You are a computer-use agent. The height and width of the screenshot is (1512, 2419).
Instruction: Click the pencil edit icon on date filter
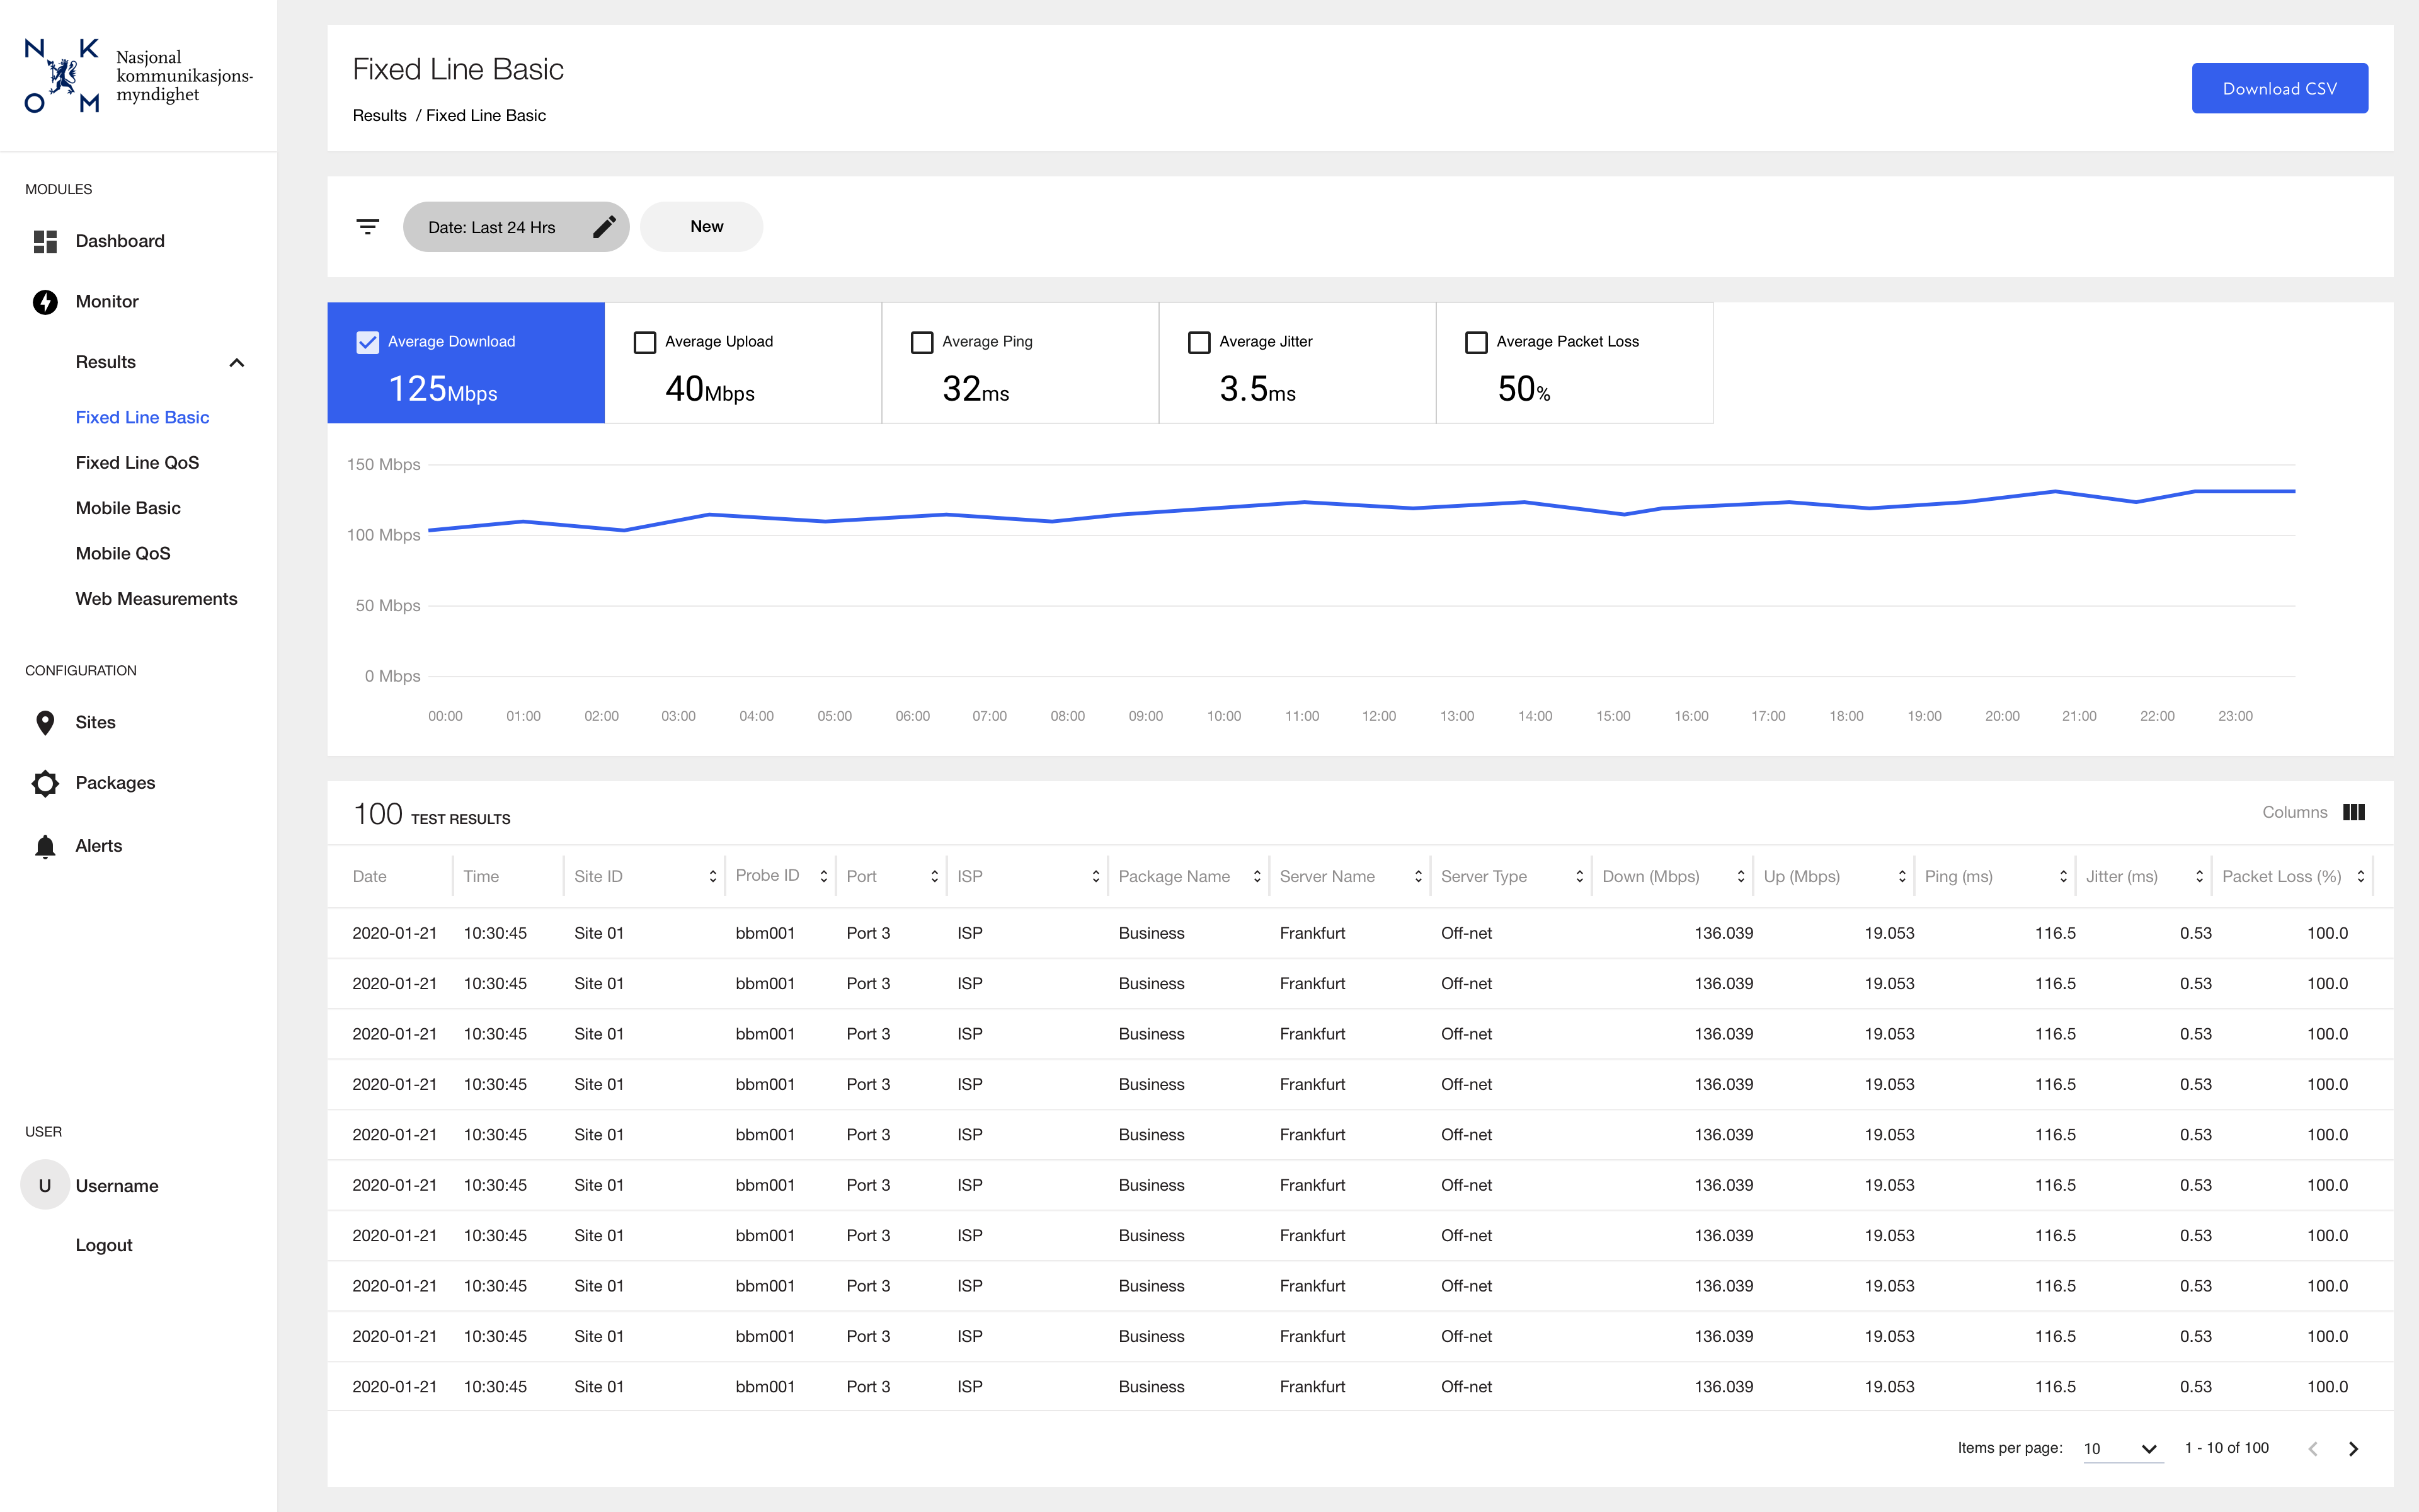coord(603,227)
